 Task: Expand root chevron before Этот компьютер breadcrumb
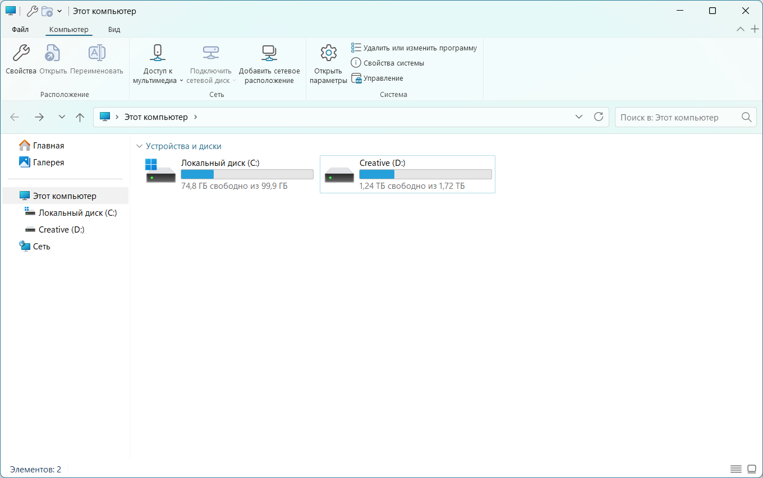(117, 117)
